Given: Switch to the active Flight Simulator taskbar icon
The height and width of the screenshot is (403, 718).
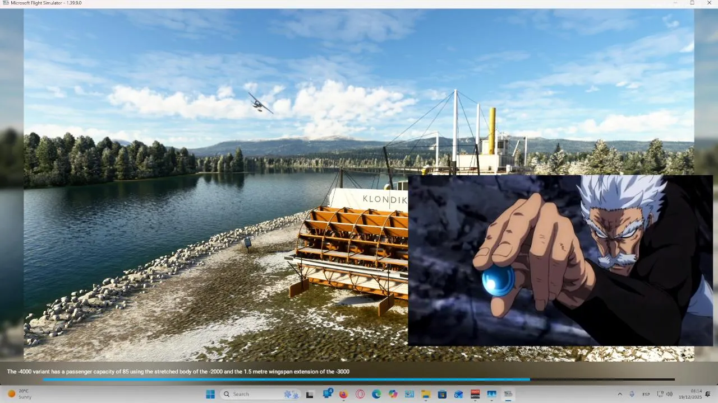Looking at the screenshot, I should click(508, 394).
